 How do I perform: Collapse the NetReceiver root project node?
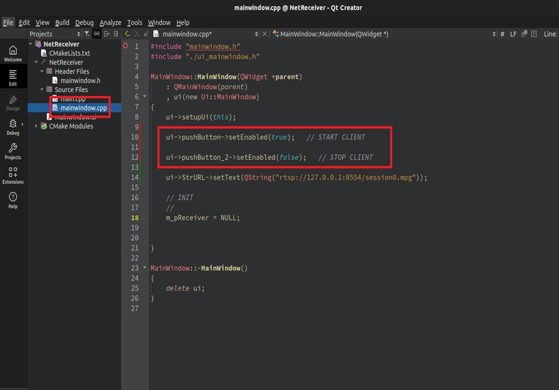click(31, 44)
